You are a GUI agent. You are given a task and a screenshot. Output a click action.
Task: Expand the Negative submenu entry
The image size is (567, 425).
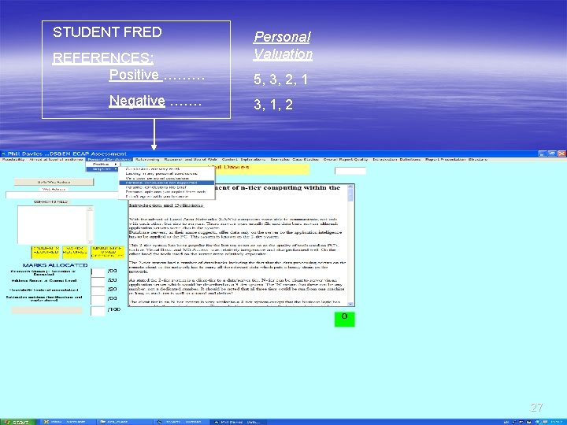102,169
